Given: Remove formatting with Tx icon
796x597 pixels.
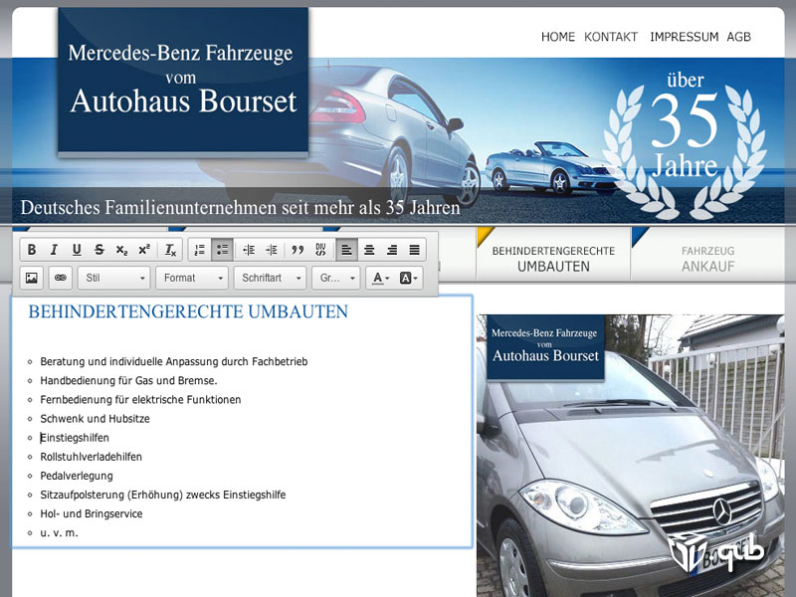Looking at the screenshot, I should [170, 250].
